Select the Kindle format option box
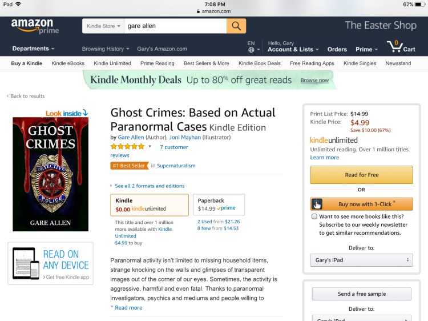Image resolution: width=428 pixels, height=321 pixels. pyautogui.click(x=149, y=205)
